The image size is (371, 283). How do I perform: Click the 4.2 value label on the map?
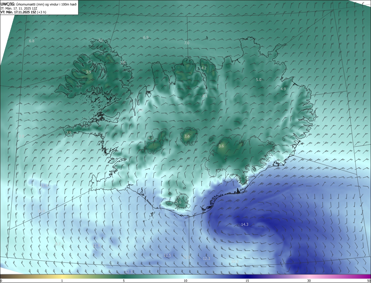click(204, 68)
